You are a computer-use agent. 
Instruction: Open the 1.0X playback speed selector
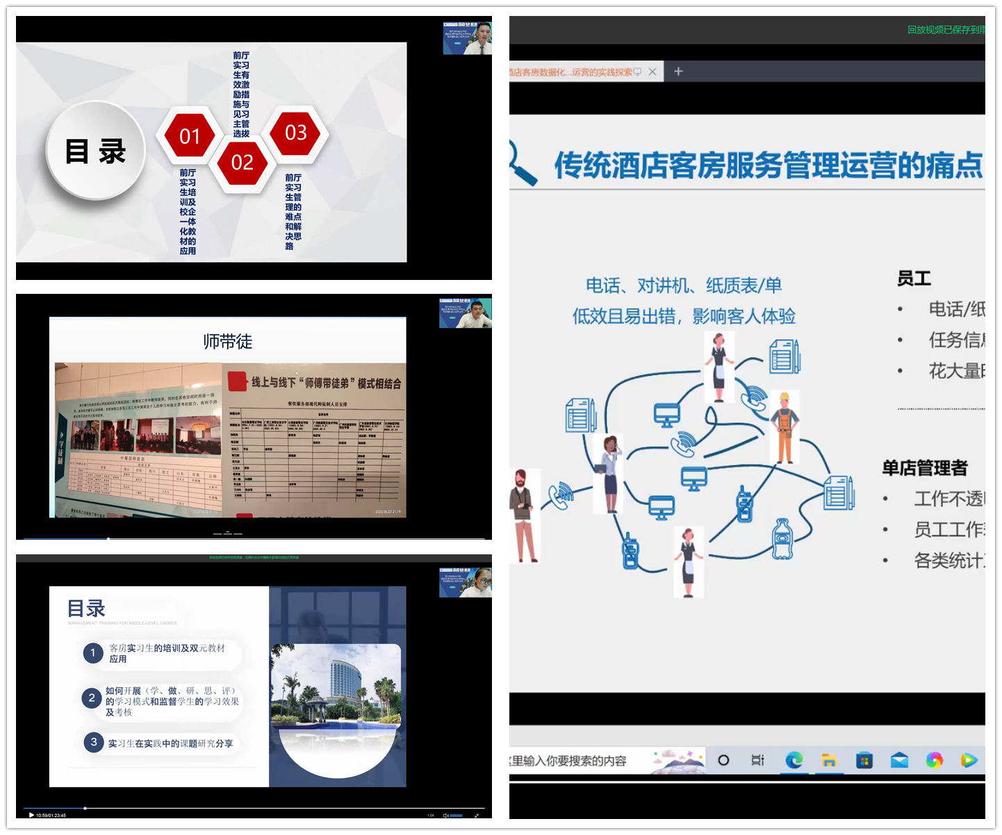click(431, 816)
